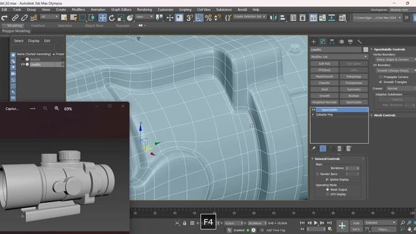Viewport: 416px width, 234px height.
Task: Open Select by Name dialog icon
Action: [x=73, y=18]
